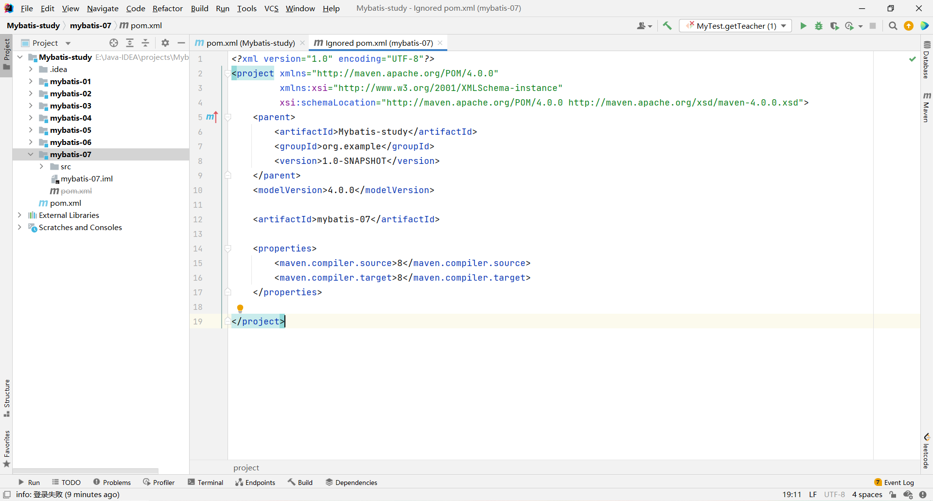The width and height of the screenshot is (933, 501).
Task: Click the yellow intention lightbulb
Action: (x=240, y=308)
